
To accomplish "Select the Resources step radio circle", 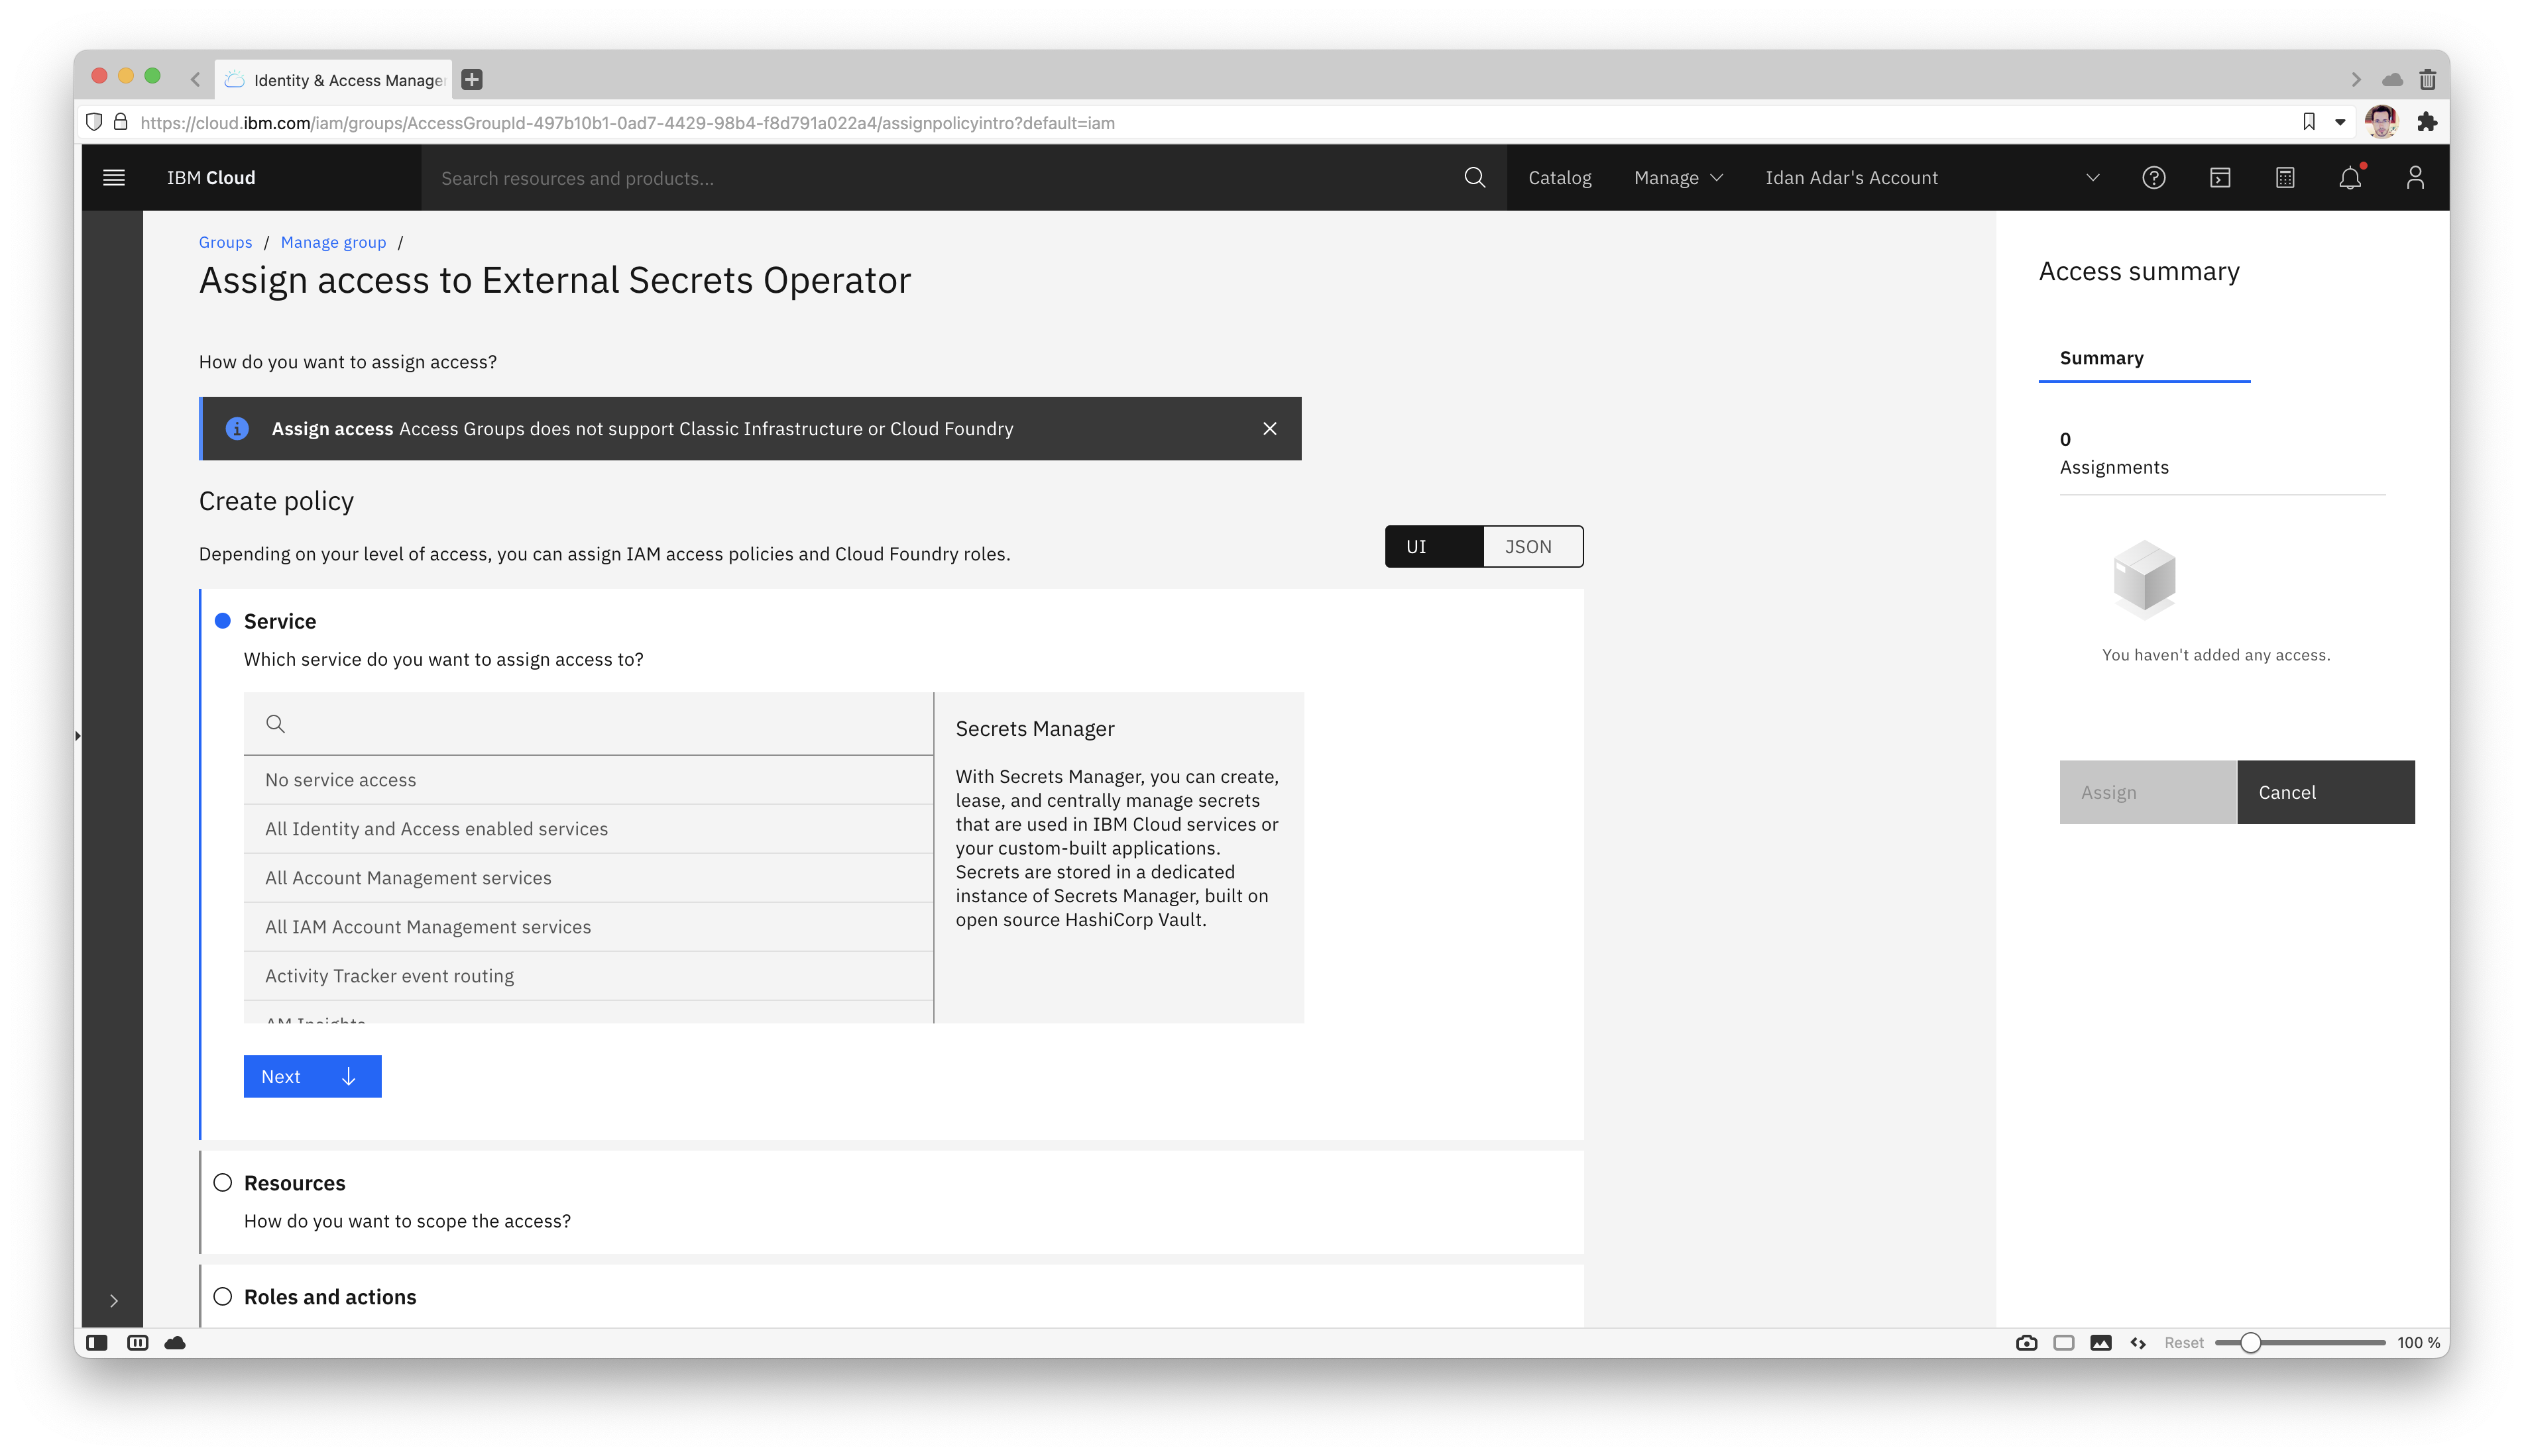I will [223, 1183].
